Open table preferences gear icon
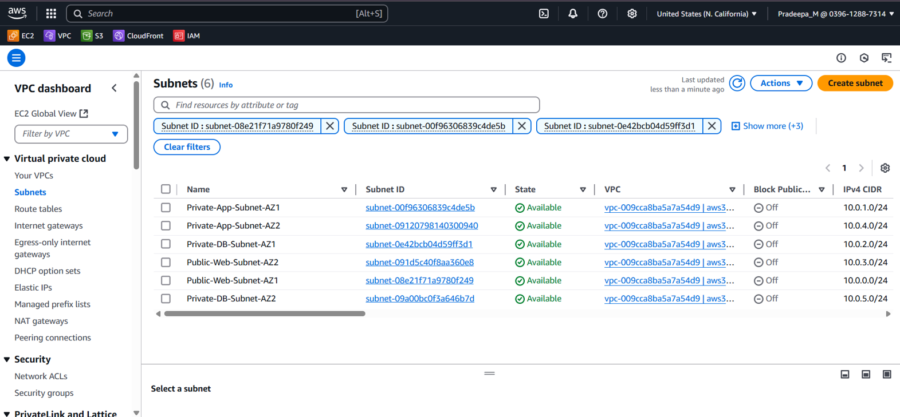This screenshot has height=417, width=900. tap(885, 168)
